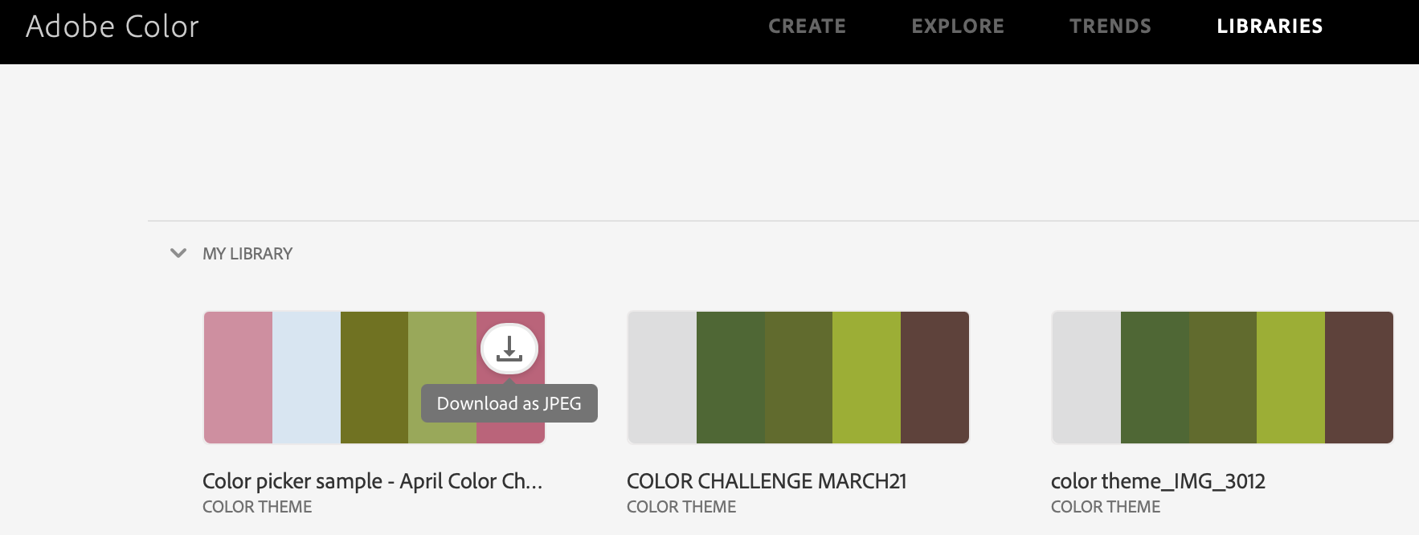Screen dimensions: 1419x535
Task: Click COLOR THEME label under Color picker sample
Action: click(257, 507)
